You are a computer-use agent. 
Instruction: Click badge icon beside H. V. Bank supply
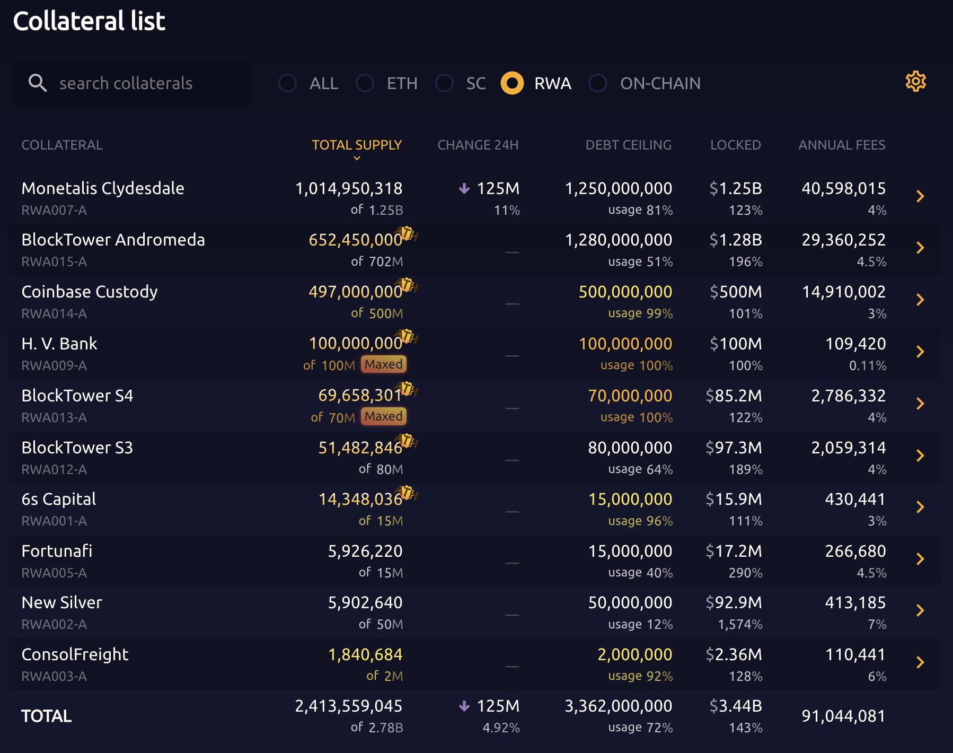[407, 337]
